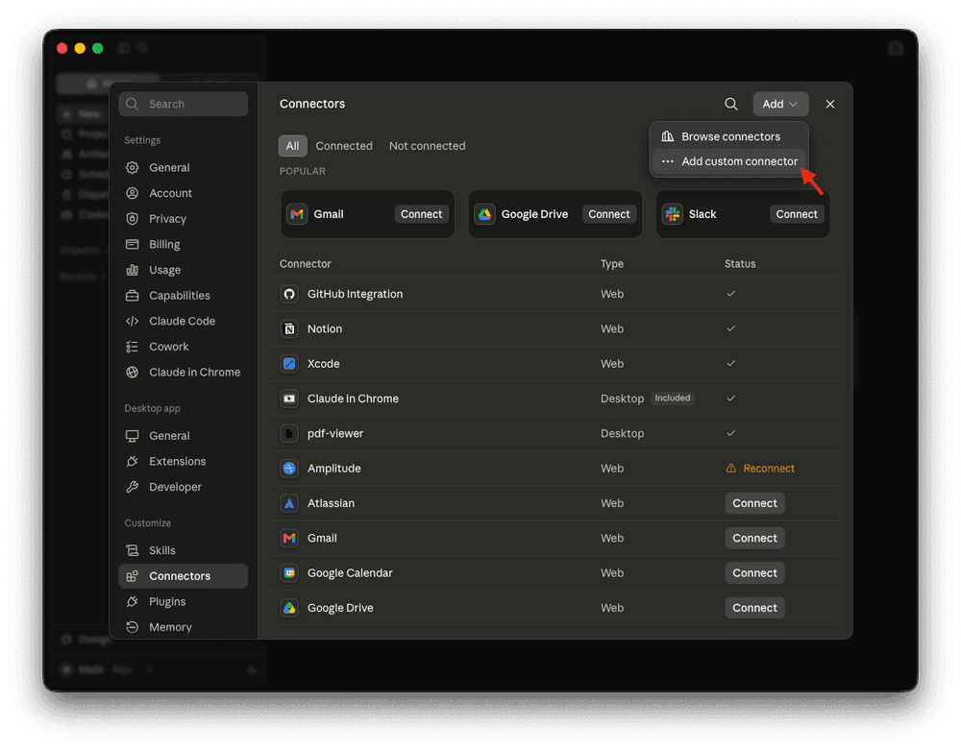
Task: Click the Google Drive icon in popular card
Action: (484, 214)
